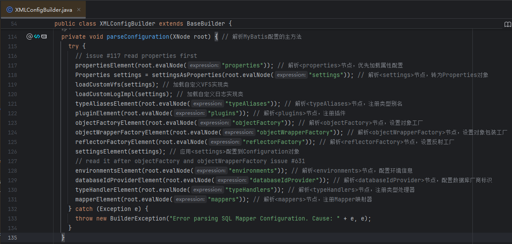
Task: Click BaseBuilder in the class declaration
Action: (x=205, y=23)
